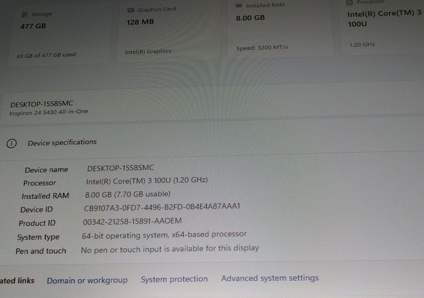Click the Storage icon
Image resolution: width=424 pixels, height=298 pixels.
[25, 15]
